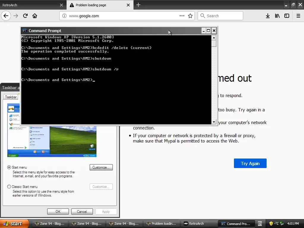This screenshot has width=304, height=228.
Task: Click the Command Prompt scrollbar thumb
Action: tap(214, 43)
